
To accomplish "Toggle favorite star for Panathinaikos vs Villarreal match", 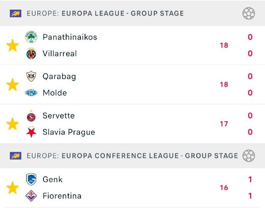I will [x=13, y=45].
